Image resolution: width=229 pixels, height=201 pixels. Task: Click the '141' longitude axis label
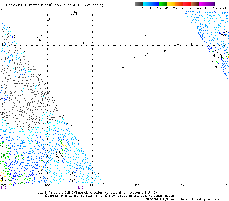92,185
